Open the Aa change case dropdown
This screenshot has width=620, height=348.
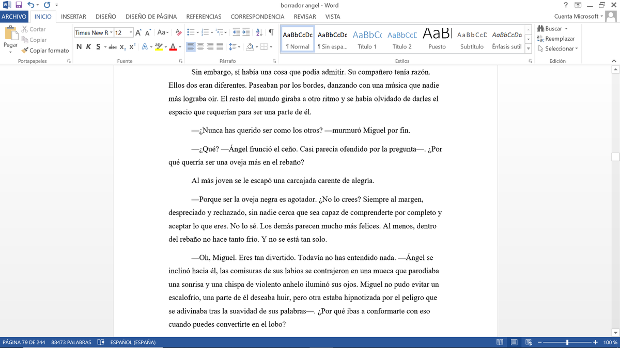coord(163,32)
